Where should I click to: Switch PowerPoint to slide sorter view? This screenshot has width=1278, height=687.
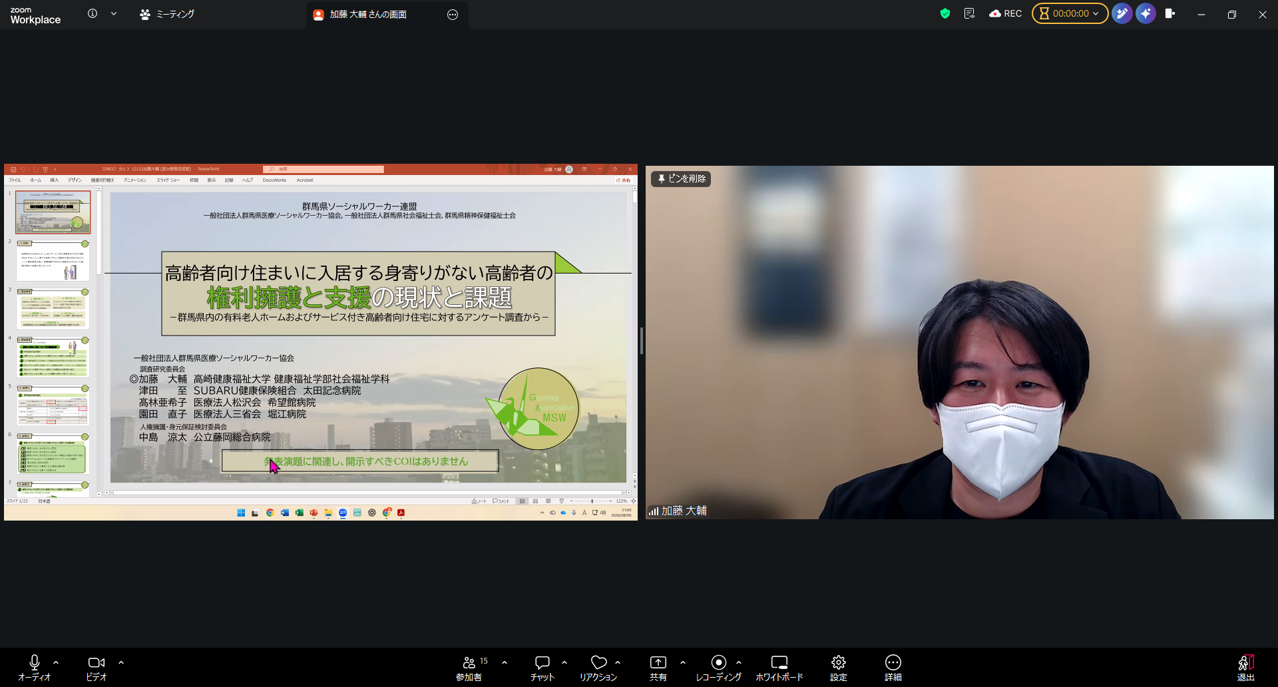pos(535,501)
